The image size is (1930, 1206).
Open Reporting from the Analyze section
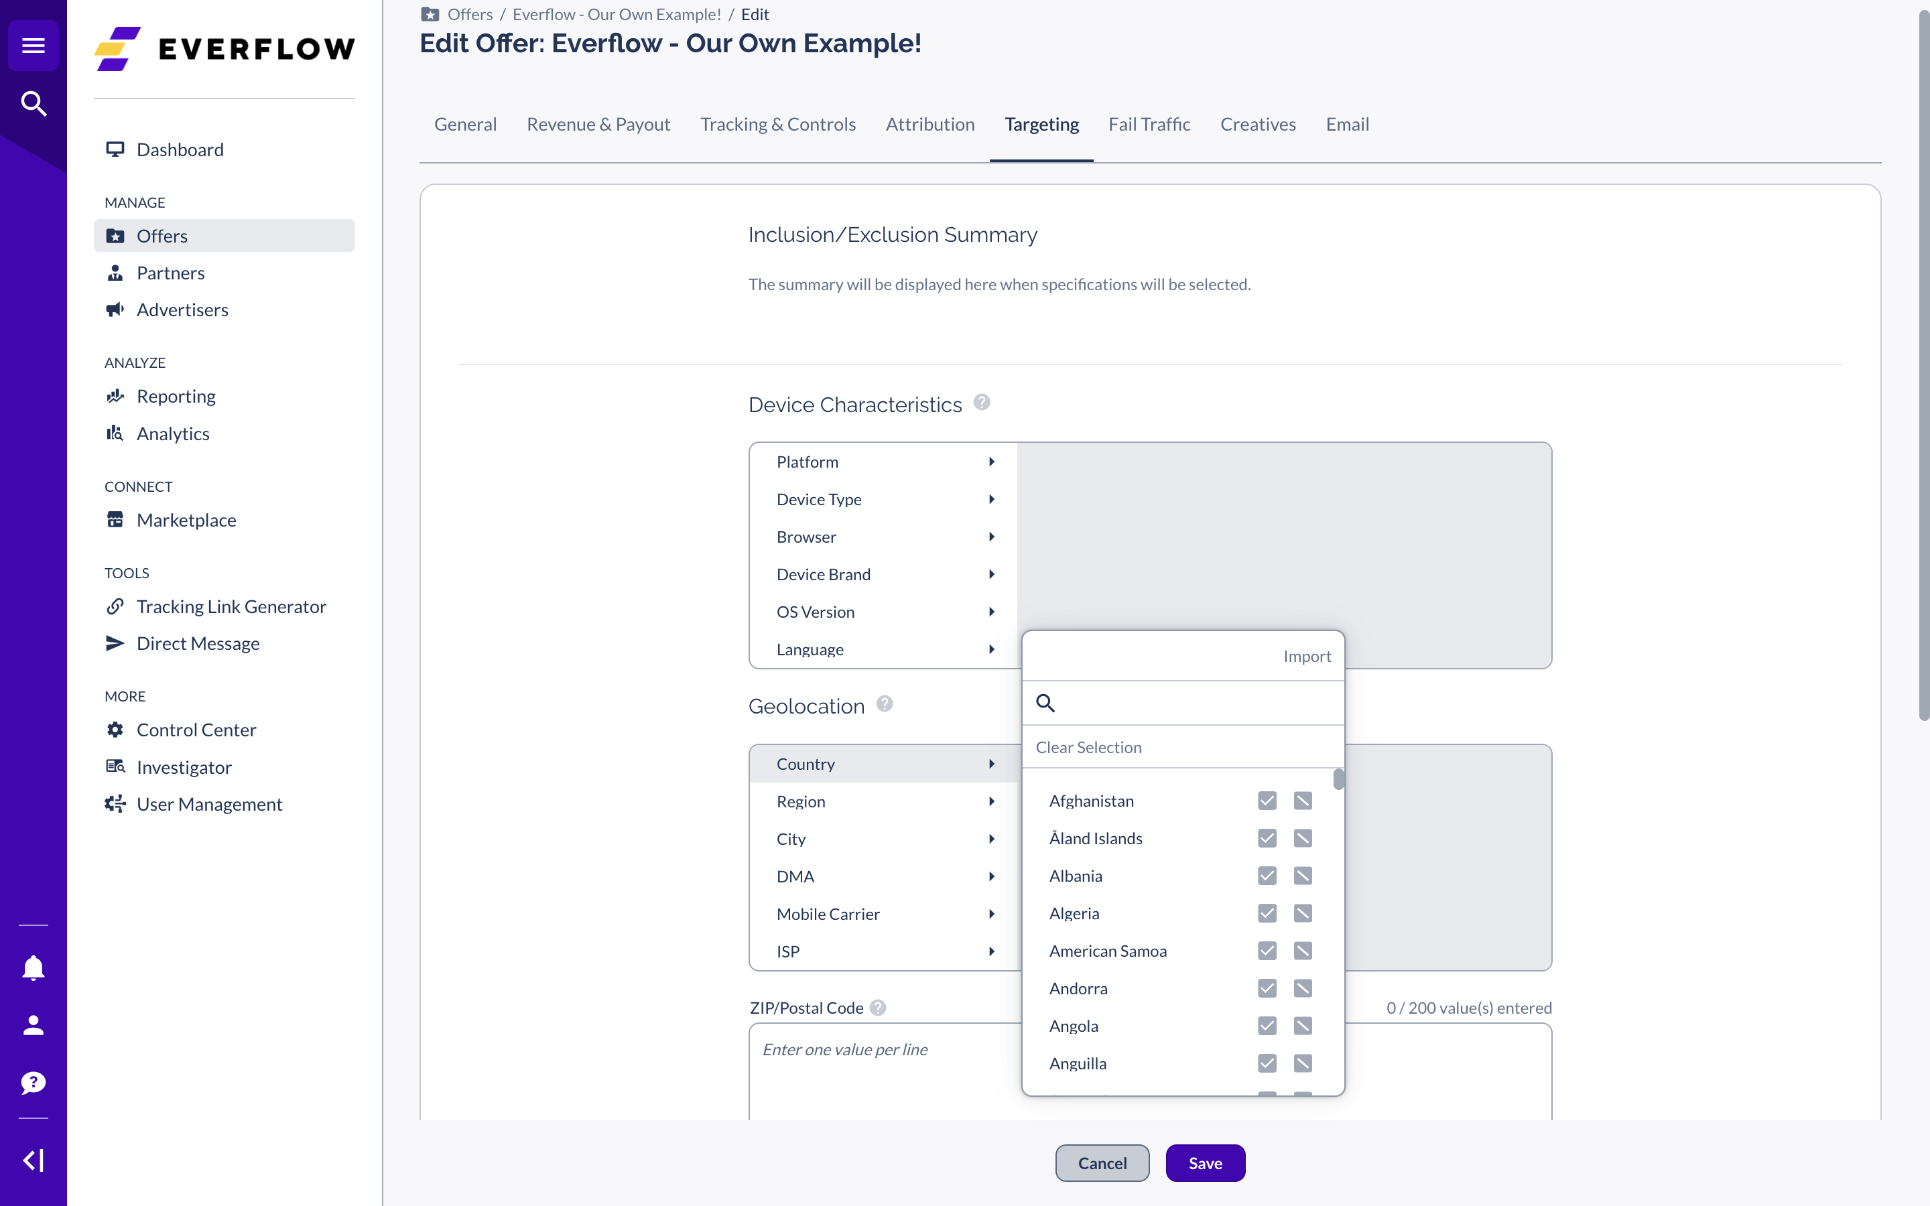[x=176, y=395]
